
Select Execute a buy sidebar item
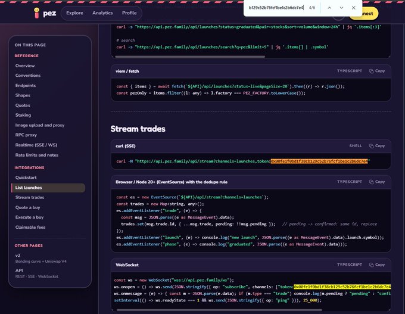pos(29,217)
